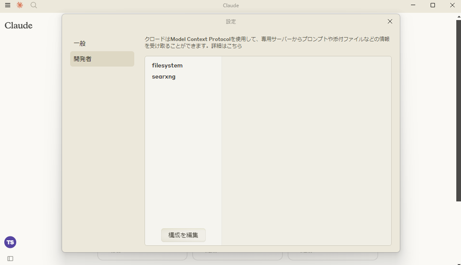Click the 設定 dialog title text
The height and width of the screenshot is (265, 461).
(231, 21)
